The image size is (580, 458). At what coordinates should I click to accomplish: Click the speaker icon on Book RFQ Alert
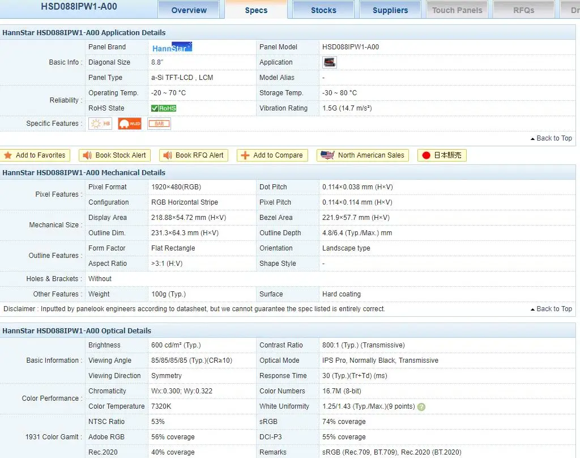[x=168, y=155]
